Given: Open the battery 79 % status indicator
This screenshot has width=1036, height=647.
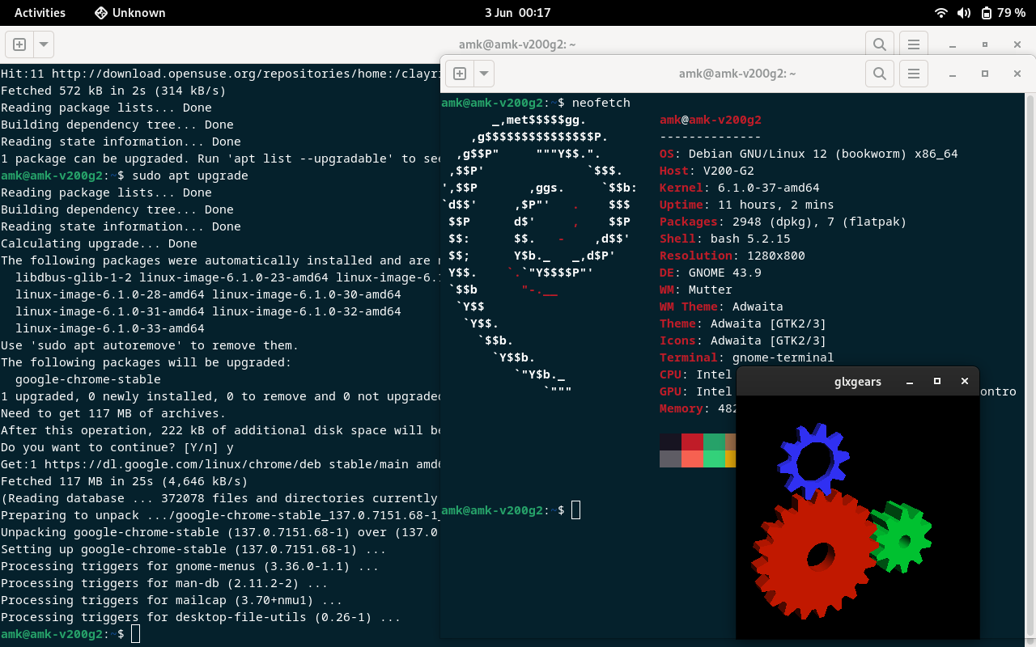Looking at the screenshot, I should (1004, 13).
